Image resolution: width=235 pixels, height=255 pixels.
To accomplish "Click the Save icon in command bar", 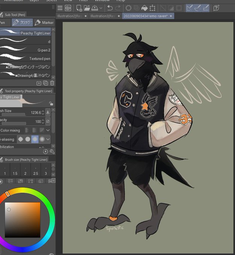I will click(x=95, y=8).
